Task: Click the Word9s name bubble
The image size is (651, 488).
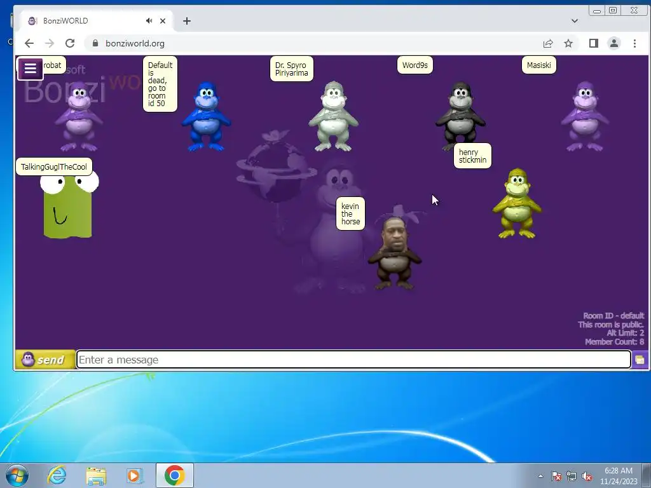Action: coord(415,65)
